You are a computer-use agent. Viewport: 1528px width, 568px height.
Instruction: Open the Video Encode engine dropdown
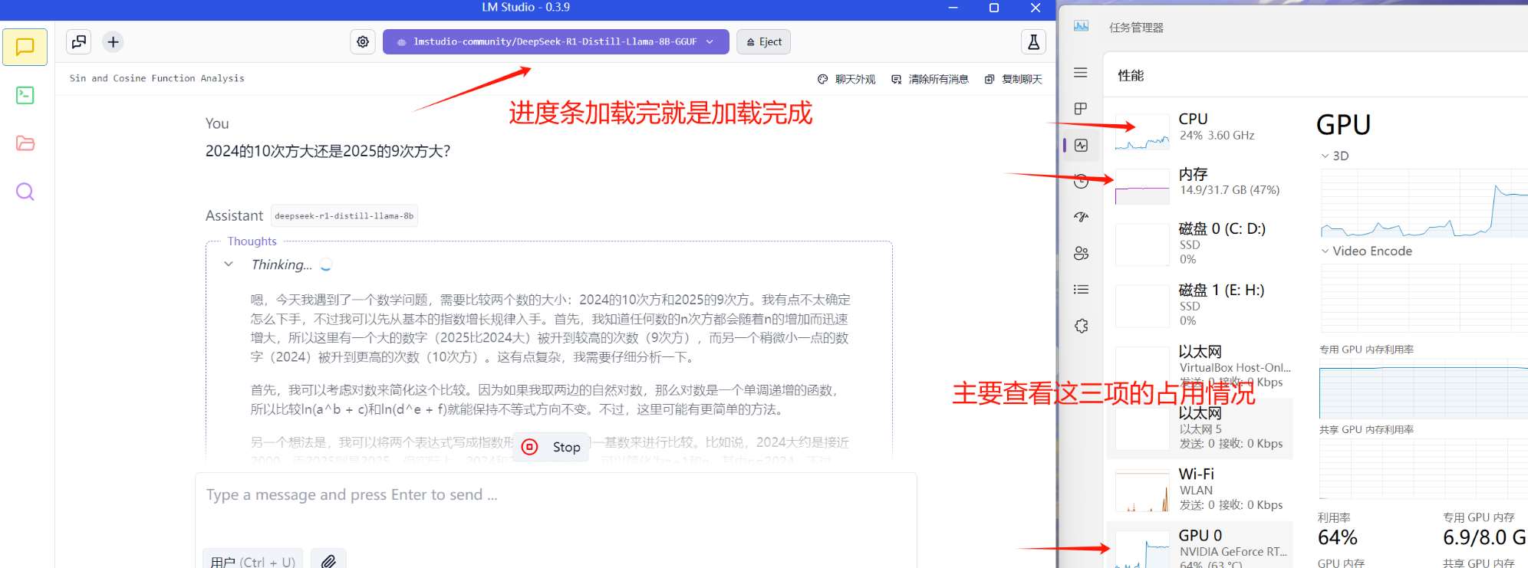[x=1366, y=251]
